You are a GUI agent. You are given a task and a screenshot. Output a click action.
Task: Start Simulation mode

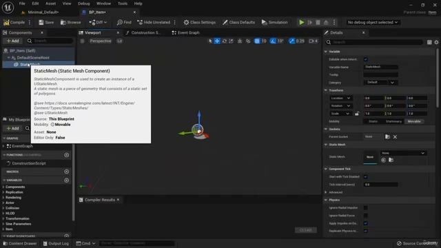(274, 22)
